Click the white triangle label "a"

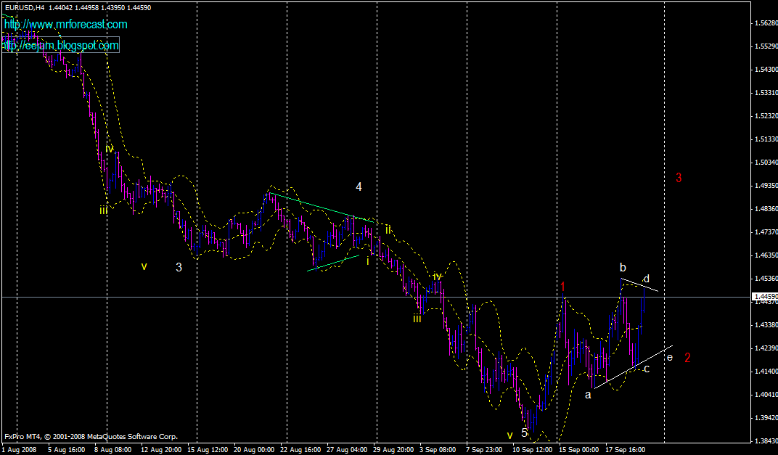click(x=588, y=395)
